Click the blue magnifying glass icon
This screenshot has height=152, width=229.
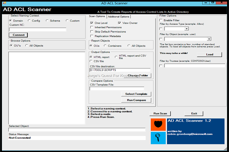[158, 138]
